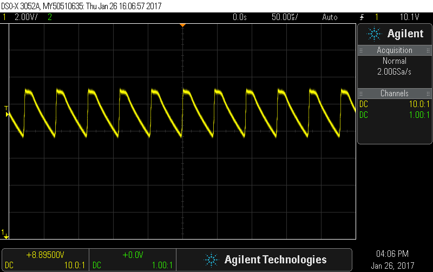Click the orange trigger position marker at top
Image resolution: width=433 pixels, height=272 pixels.
(183, 25)
